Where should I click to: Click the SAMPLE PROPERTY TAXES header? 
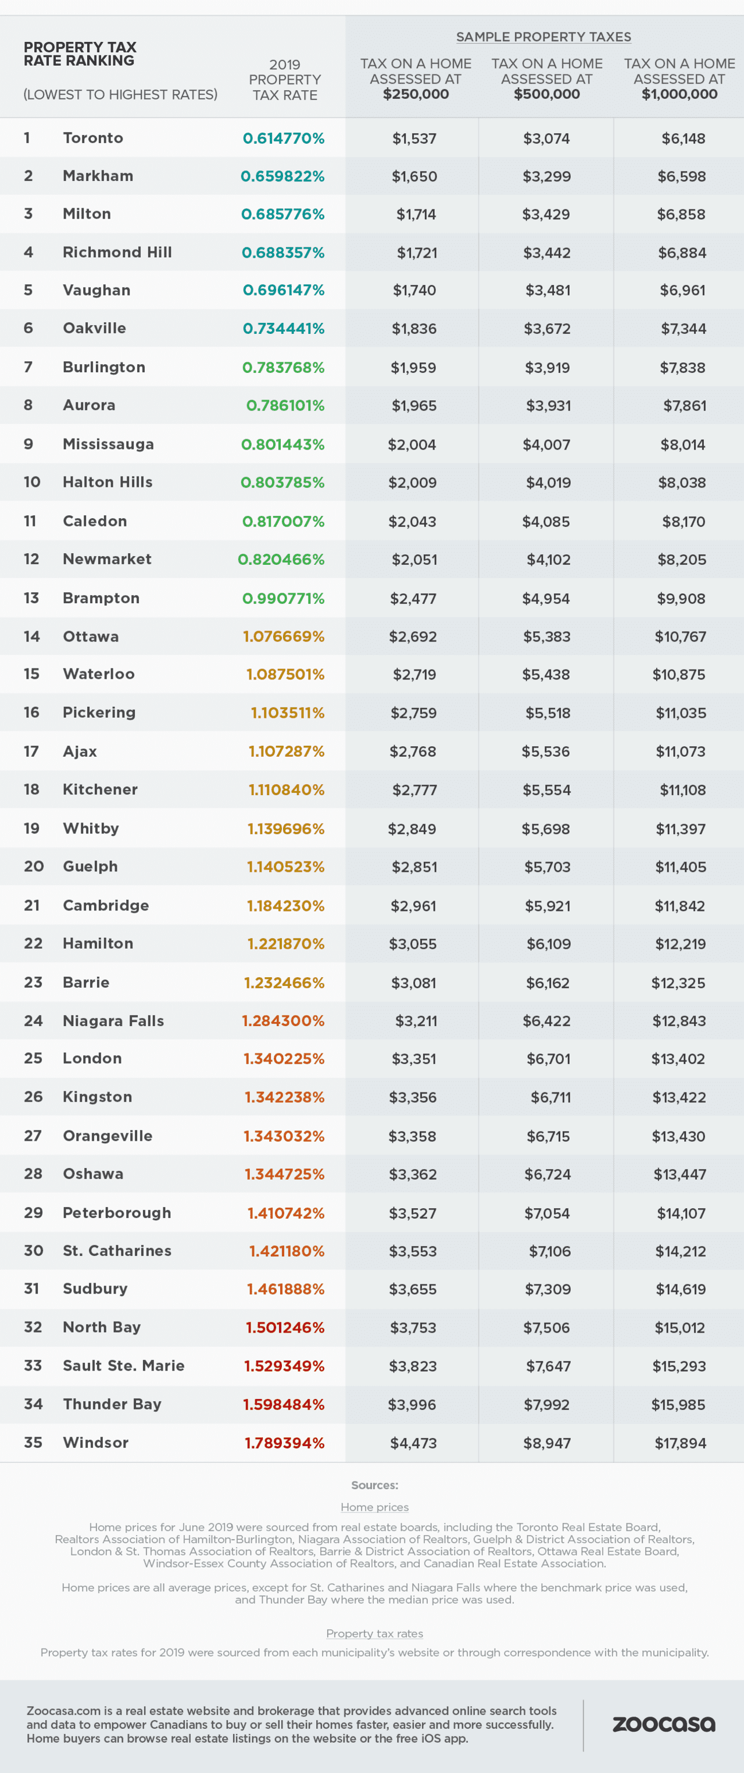[x=543, y=37]
